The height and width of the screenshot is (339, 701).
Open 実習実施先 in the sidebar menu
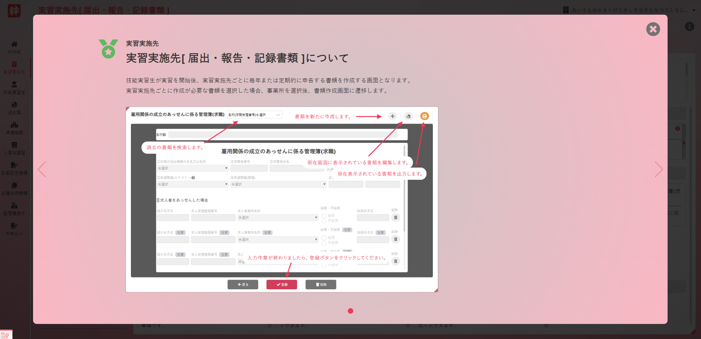click(14, 66)
